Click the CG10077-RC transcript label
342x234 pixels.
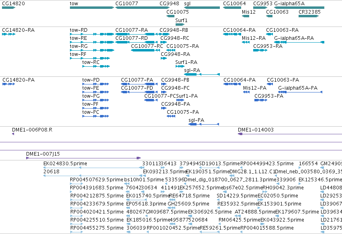147,46
